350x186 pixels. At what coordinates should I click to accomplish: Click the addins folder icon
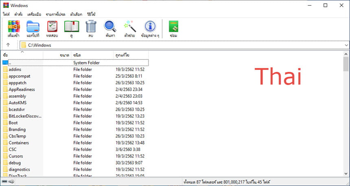click(x=5, y=70)
